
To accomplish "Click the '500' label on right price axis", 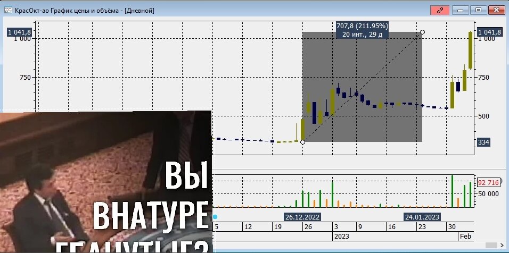I will click(483, 116).
